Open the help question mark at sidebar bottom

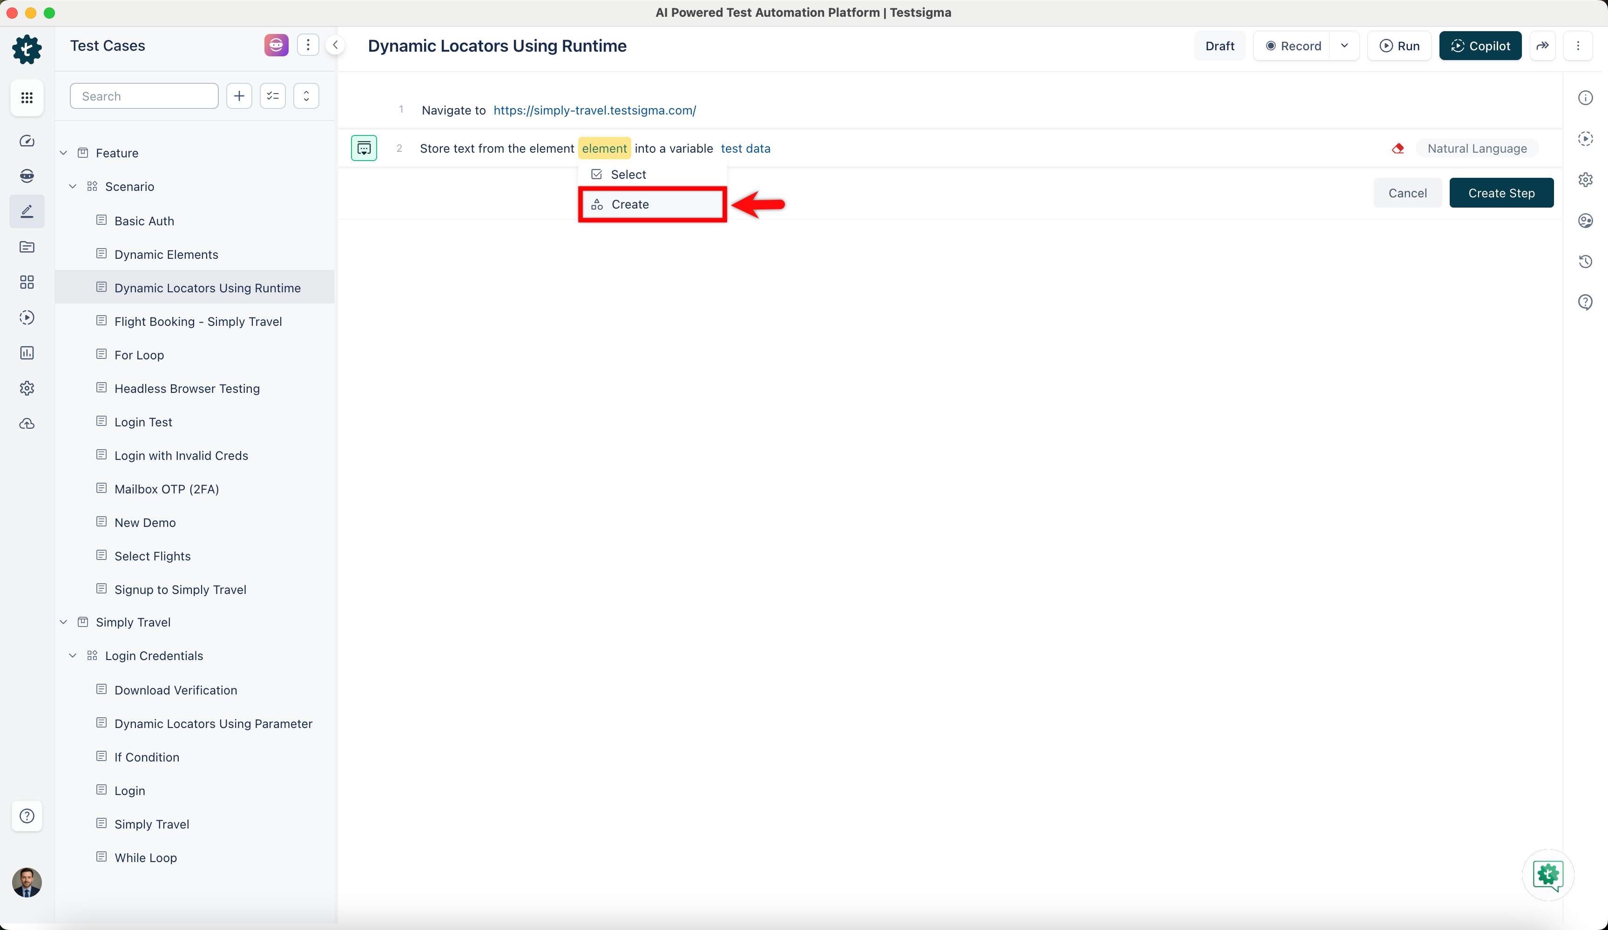(x=27, y=816)
